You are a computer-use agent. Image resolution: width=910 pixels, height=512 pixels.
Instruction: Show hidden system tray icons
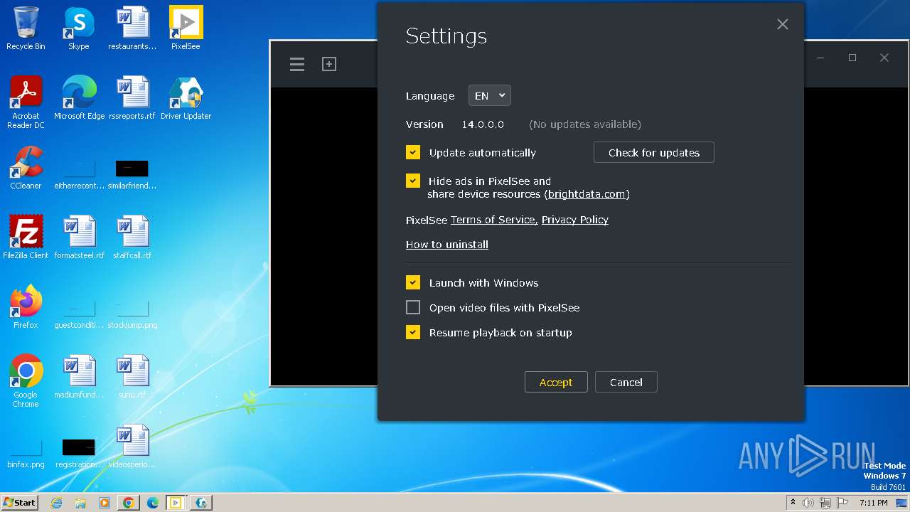coord(793,503)
